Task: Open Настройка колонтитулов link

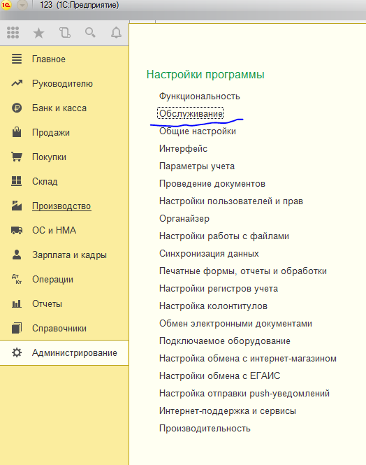Action: pos(213,306)
